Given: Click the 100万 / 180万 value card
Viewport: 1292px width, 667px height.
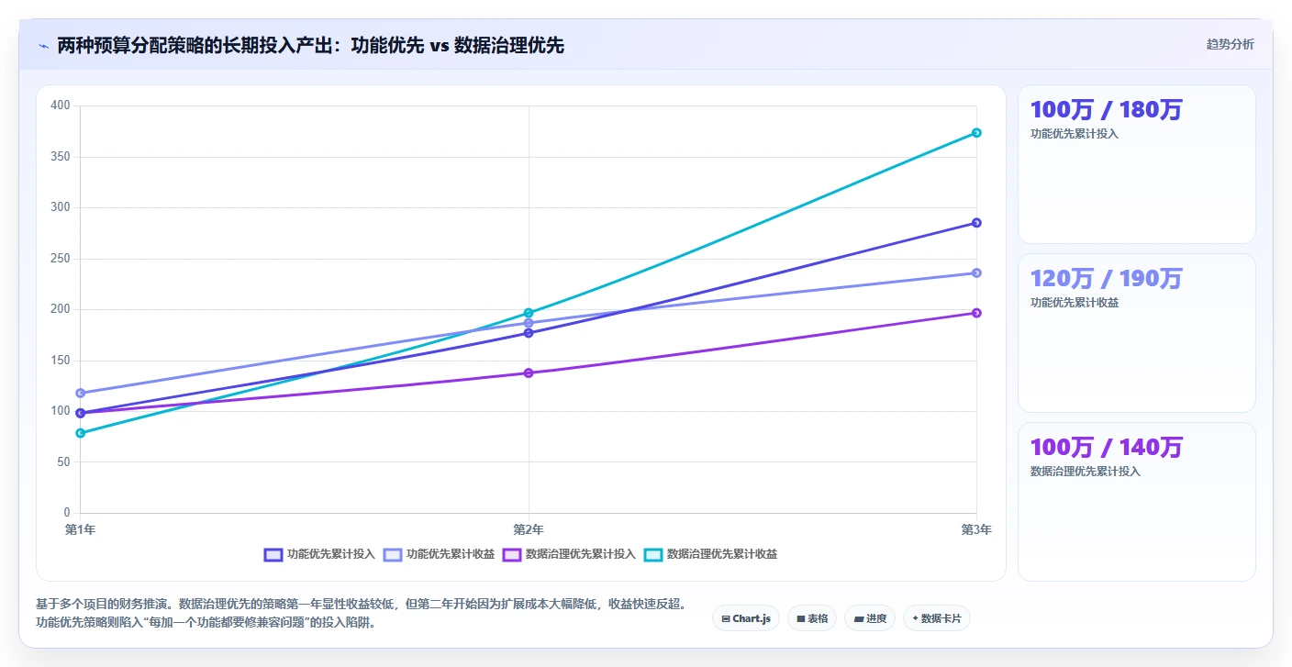Looking at the screenshot, I should (1137, 164).
